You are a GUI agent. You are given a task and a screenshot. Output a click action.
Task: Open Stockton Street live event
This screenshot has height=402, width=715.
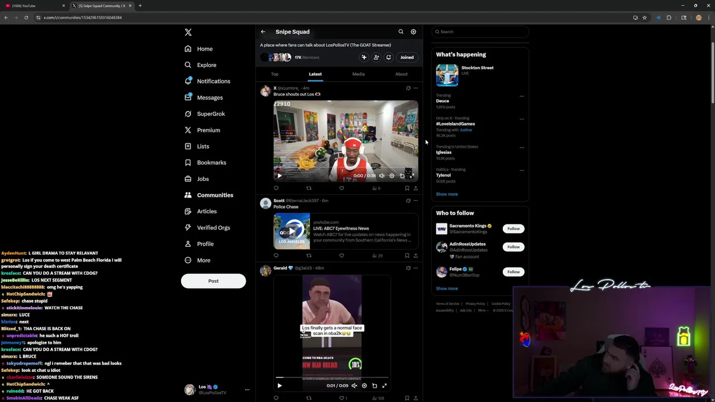480,75
